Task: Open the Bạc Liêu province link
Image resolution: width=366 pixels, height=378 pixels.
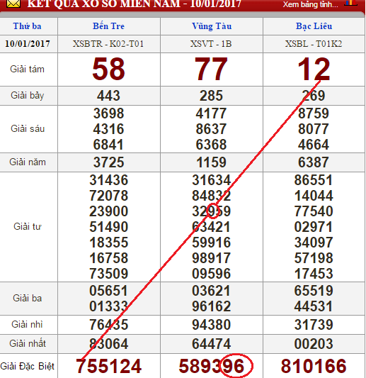Action: 314,26
